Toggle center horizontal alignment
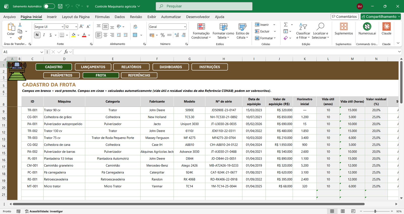This screenshot has width=404, height=214. 106,35
